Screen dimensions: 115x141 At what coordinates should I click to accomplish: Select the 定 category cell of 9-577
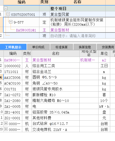44,22
